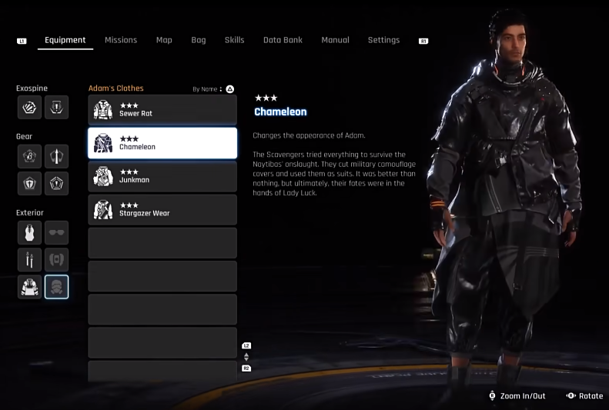Select the first Exospine slot icon

[29, 108]
